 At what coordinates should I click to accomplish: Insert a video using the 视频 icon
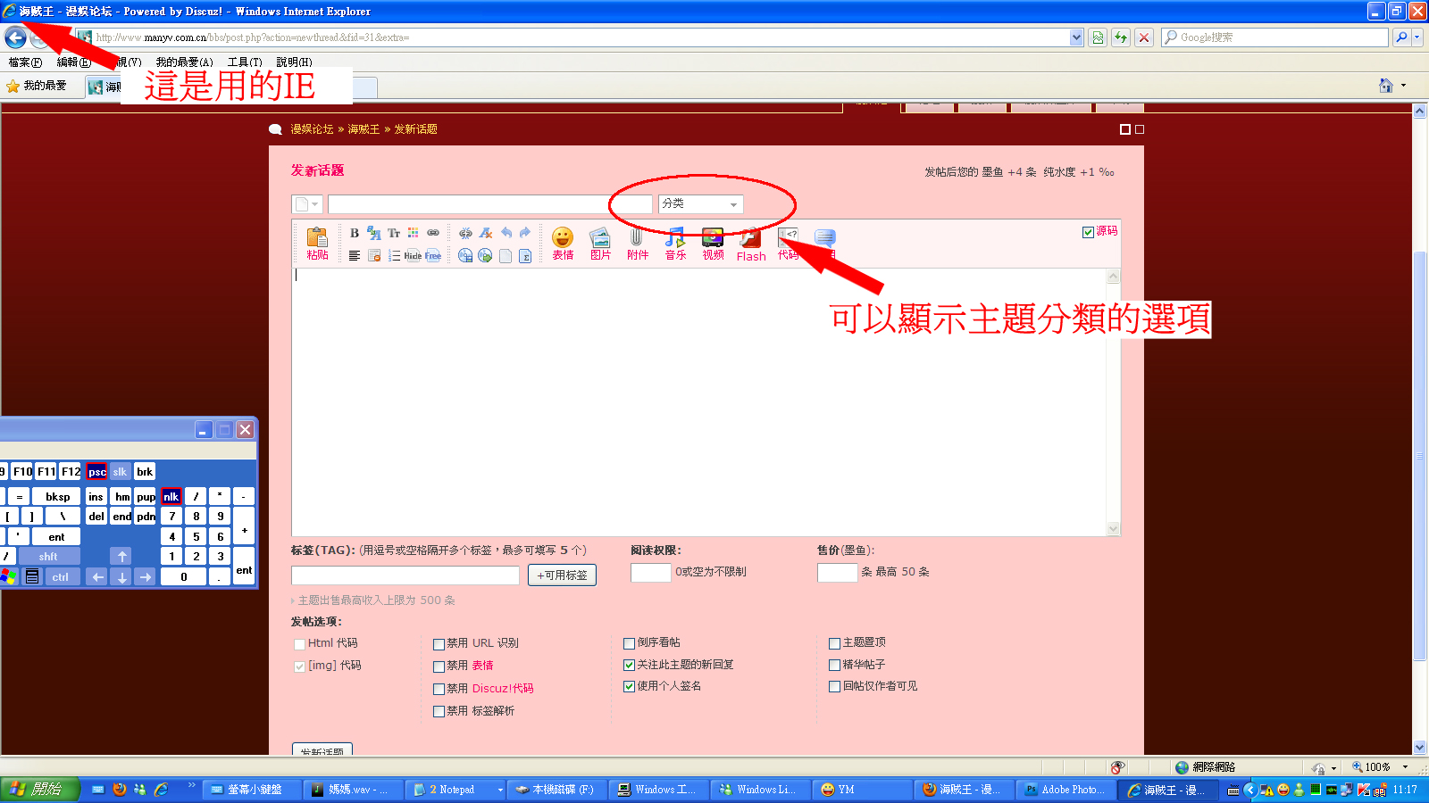click(x=713, y=243)
